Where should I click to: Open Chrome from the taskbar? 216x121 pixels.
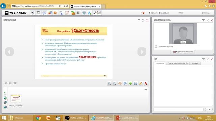[38, 118]
